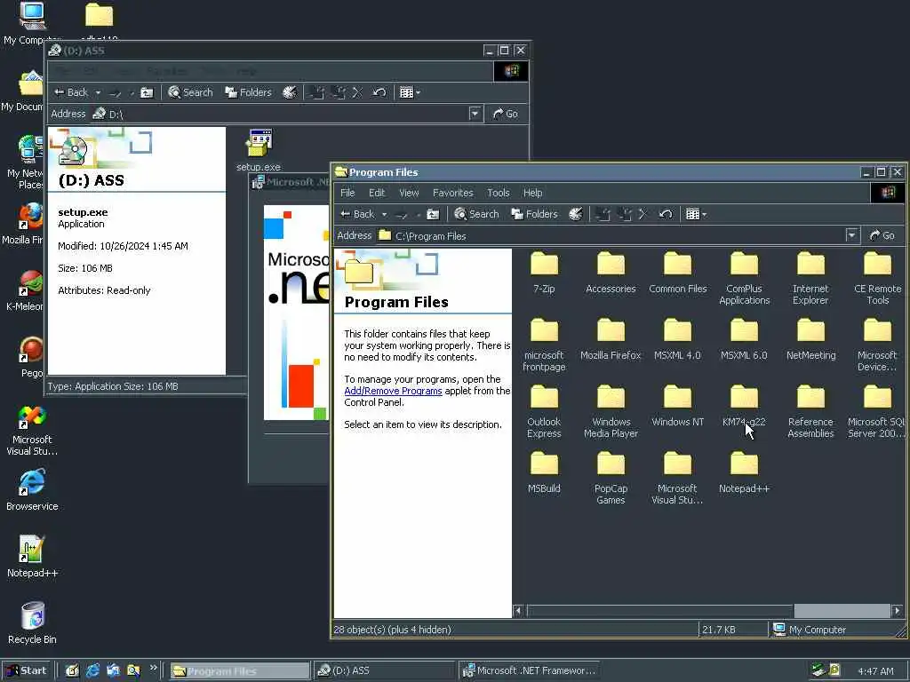Viewport: 910px width, 682px height.
Task: Select the MSXML 6.0 folder
Action: pyautogui.click(x=744, y=339)
